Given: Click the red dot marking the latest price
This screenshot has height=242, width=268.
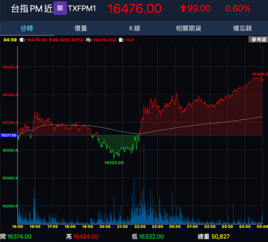Looking at the screenshot, I should click(x=262, y=80).
